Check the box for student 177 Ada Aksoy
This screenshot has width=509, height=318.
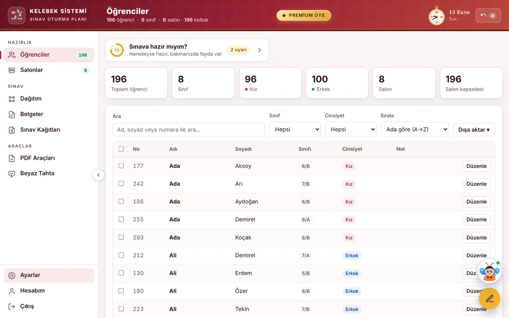pos(121,166)
